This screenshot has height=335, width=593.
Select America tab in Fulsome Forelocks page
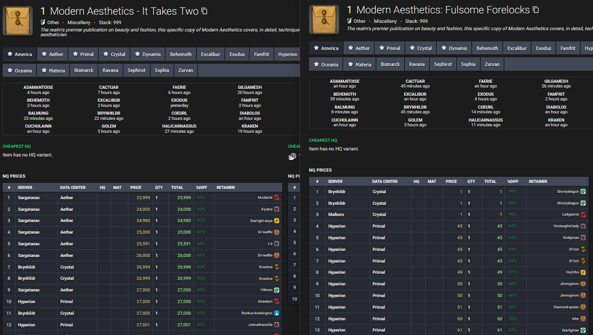326,48
